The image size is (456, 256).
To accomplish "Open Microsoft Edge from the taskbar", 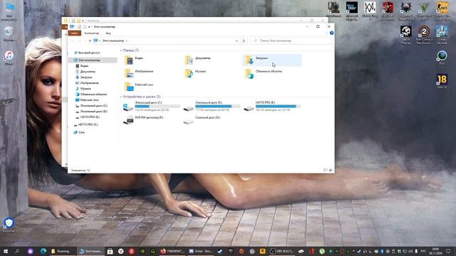I will click(43, 251).
